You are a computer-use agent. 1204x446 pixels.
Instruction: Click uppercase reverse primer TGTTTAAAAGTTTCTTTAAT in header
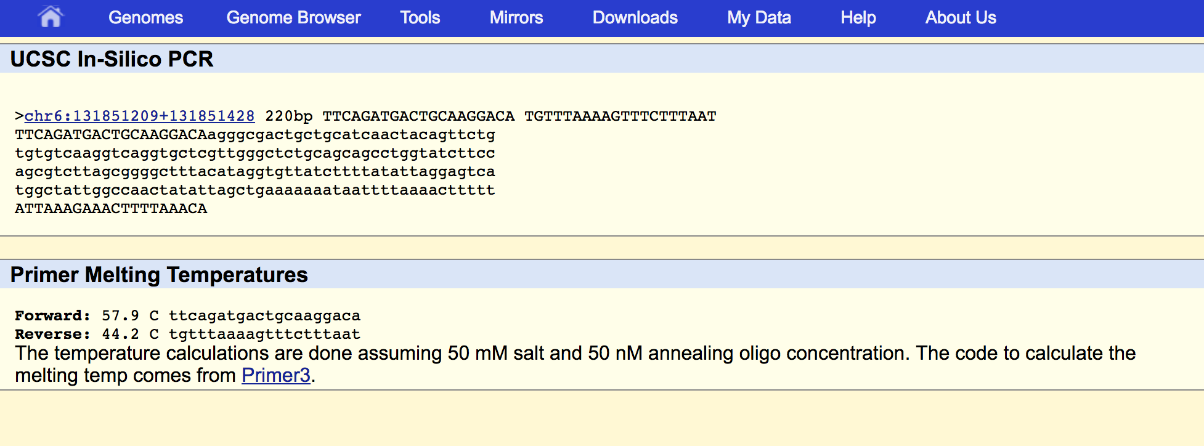pos(620,116)
